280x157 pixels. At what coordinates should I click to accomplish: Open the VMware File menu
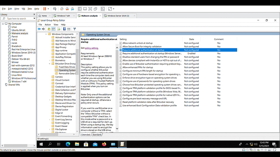click(4, 9)
